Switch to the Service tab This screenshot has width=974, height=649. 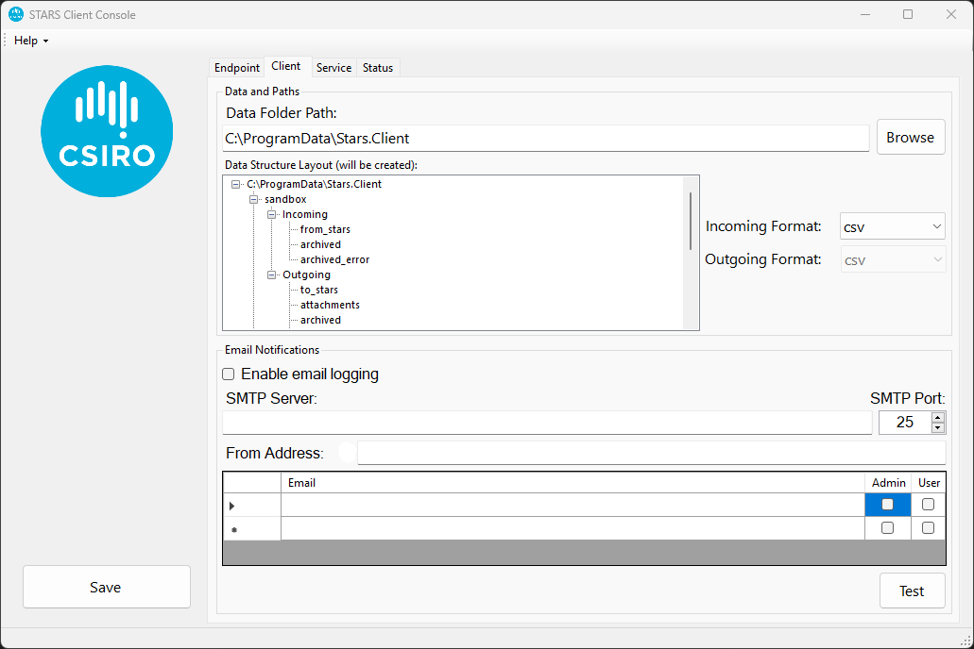point(333,67)
